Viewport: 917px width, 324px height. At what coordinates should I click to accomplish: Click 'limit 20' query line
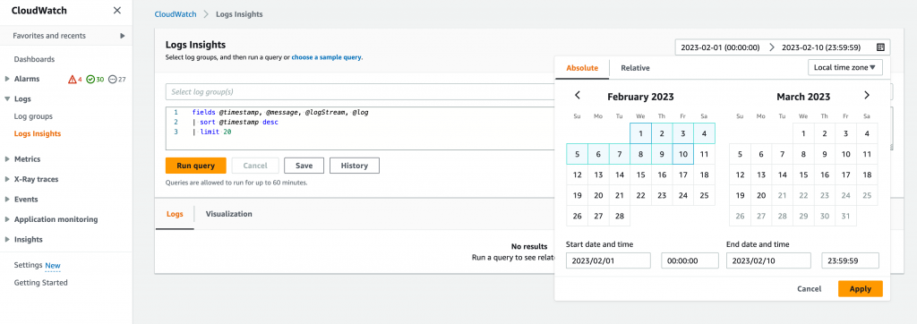[x=211, y=132]
